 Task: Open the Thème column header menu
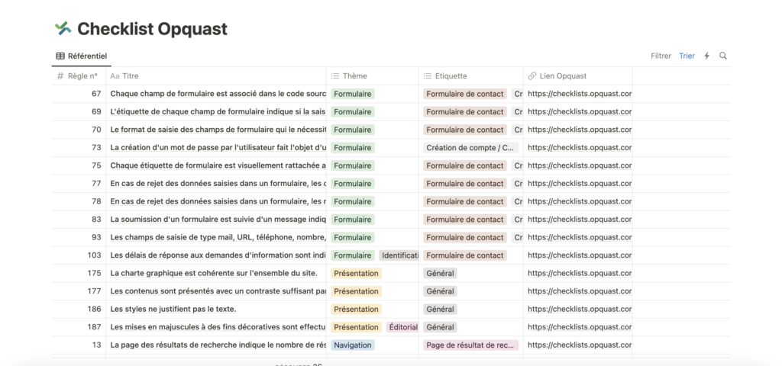373,76
